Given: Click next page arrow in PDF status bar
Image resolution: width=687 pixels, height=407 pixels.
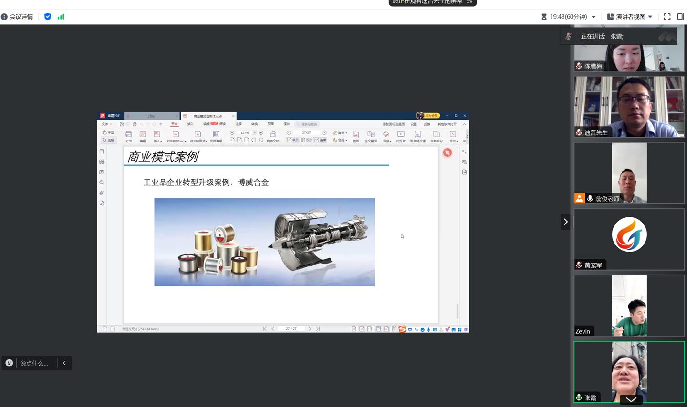Looking at the screenshot, I should pos(310,329).
